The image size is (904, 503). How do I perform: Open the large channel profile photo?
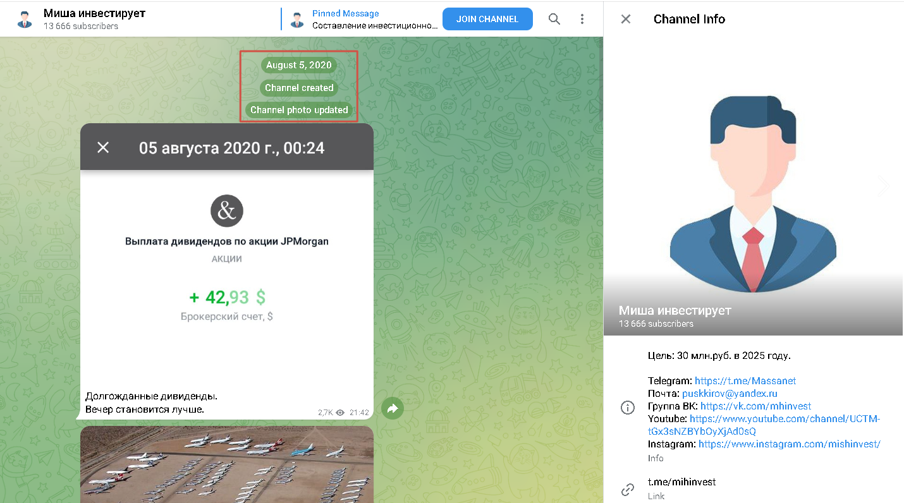(754, 186)
